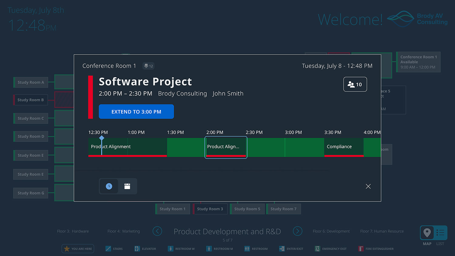Image resolution: width=455 pixels, height=256 pixels.
Task: Click the You Are Here star icon
Action: (67, 249)
